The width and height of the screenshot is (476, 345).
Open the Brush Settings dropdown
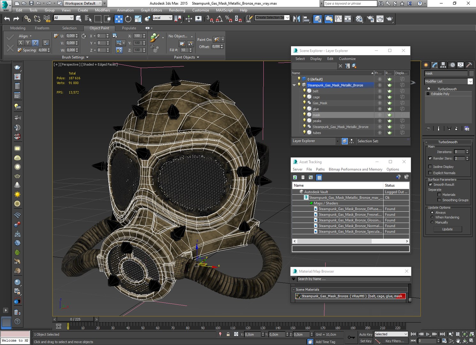(75, 57)
